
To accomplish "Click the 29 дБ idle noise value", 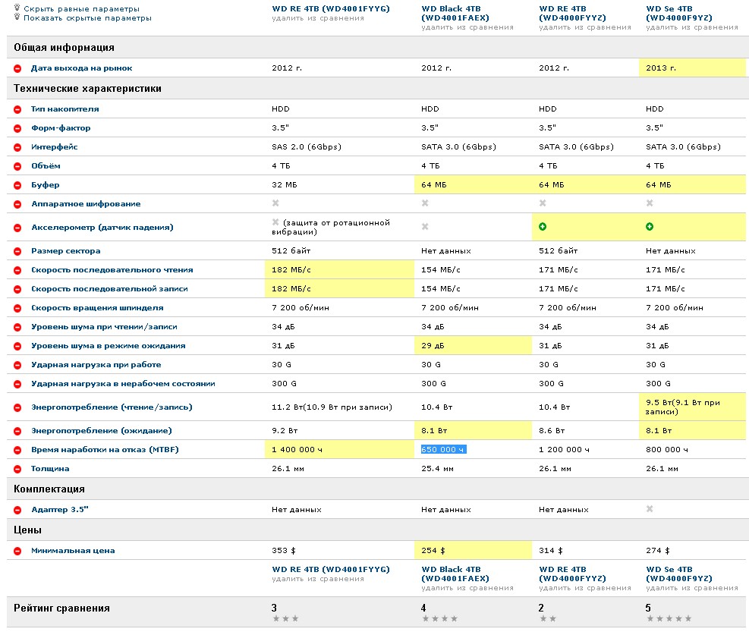I will 433,346.
